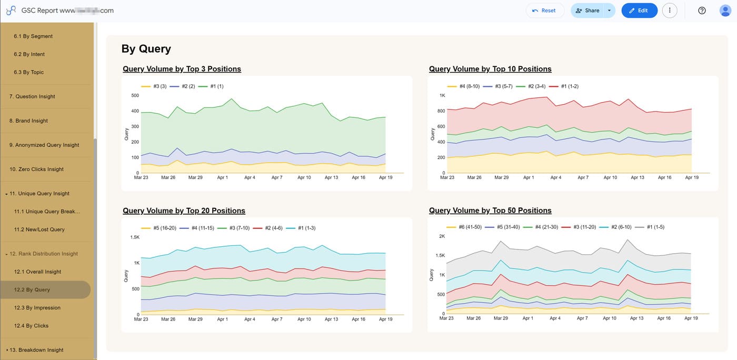The height and width of the screenshot is (360, 737).
Task: Click the Share button
Action: click(587, 11)
